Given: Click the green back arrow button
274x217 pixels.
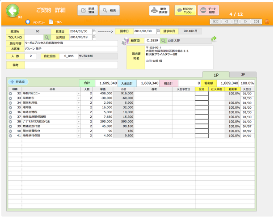Looking at the screenshot, I should (13, 11).
